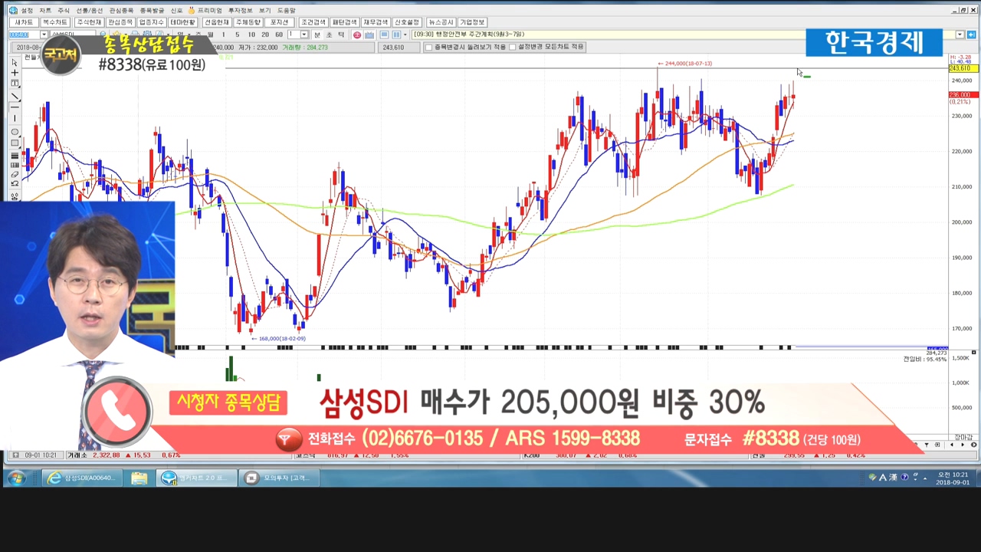Open the 차트 menu

point(45,11)
